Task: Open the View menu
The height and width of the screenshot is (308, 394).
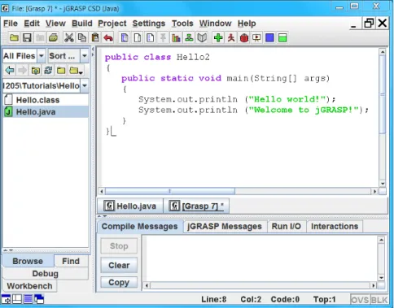Action: click(55, 24)
